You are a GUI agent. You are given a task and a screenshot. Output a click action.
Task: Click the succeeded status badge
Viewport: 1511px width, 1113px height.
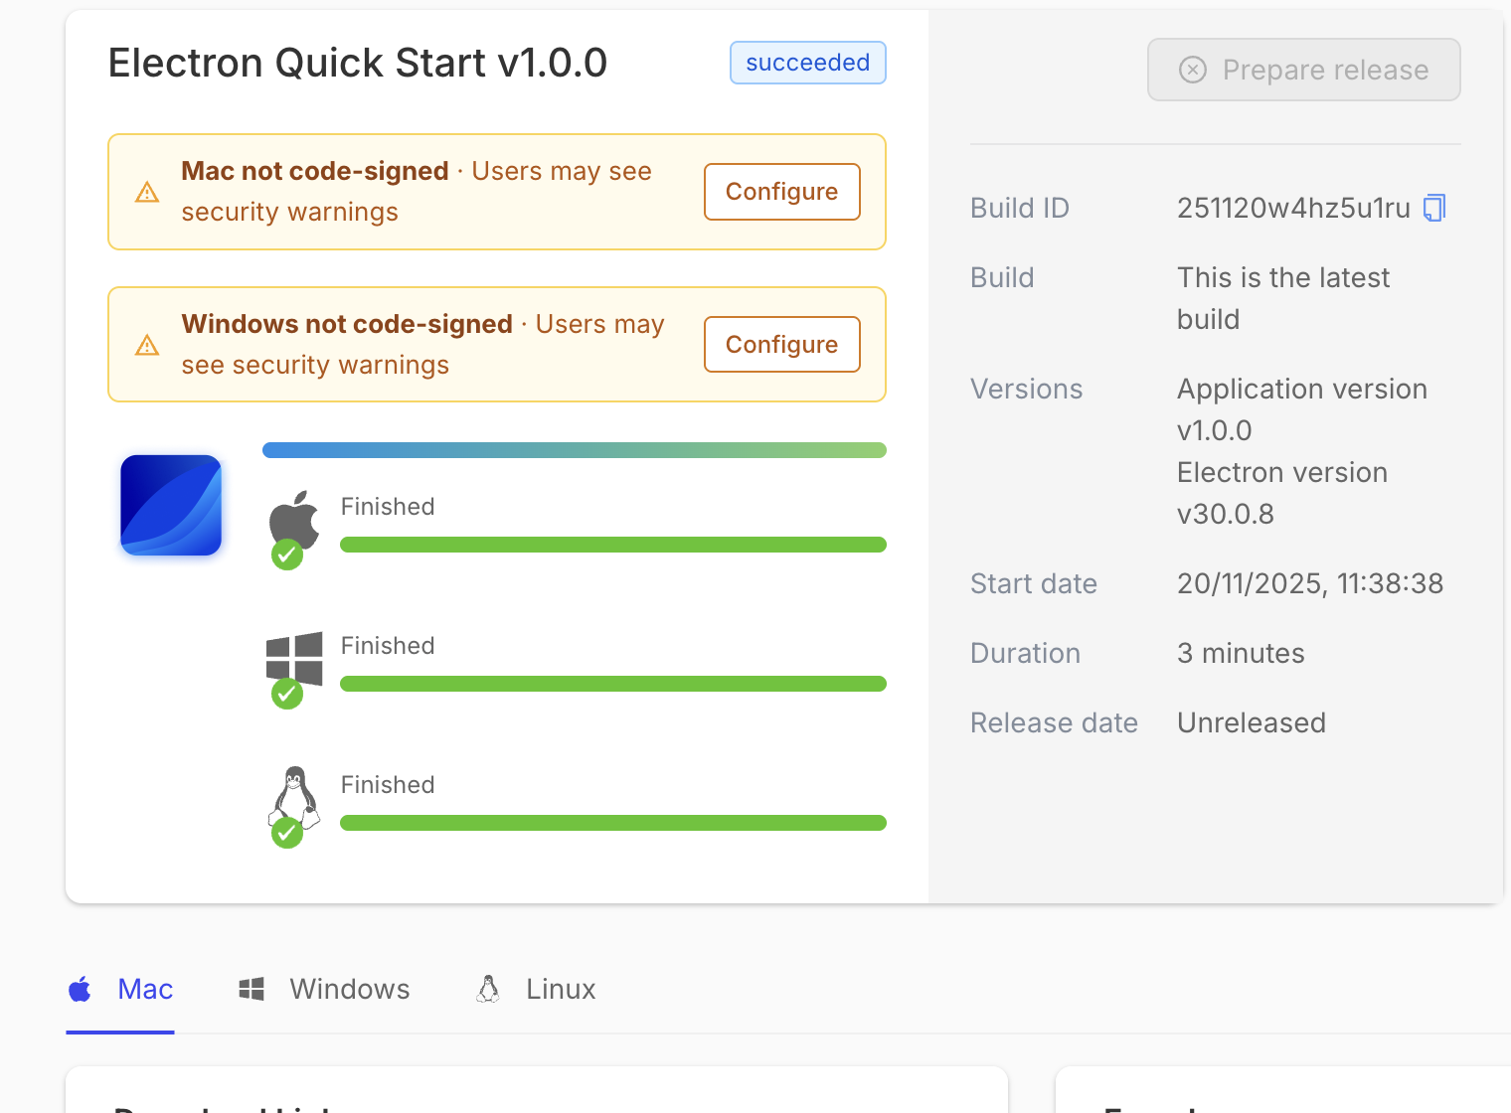(x=808, y=63)
